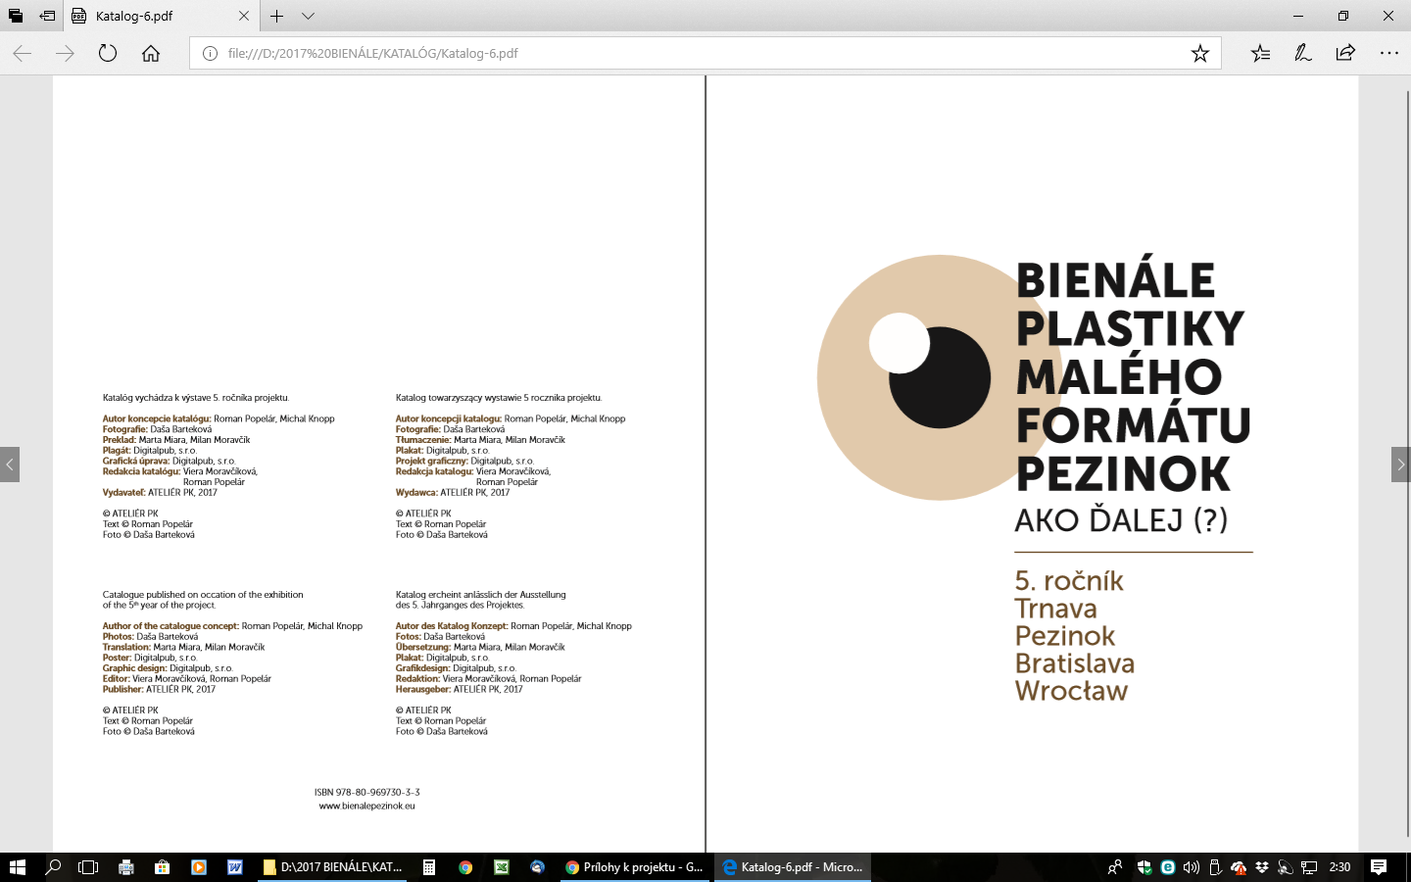Open the Add notes pen tool
Screen dimensions: 1411x882
pos(1302,54)
